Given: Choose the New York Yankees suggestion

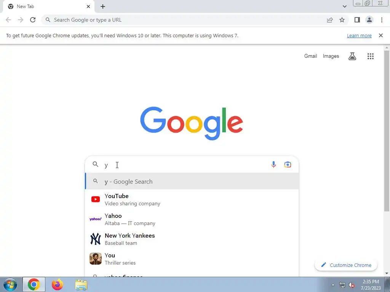Looking at the screenshot, I should [192, 239].
